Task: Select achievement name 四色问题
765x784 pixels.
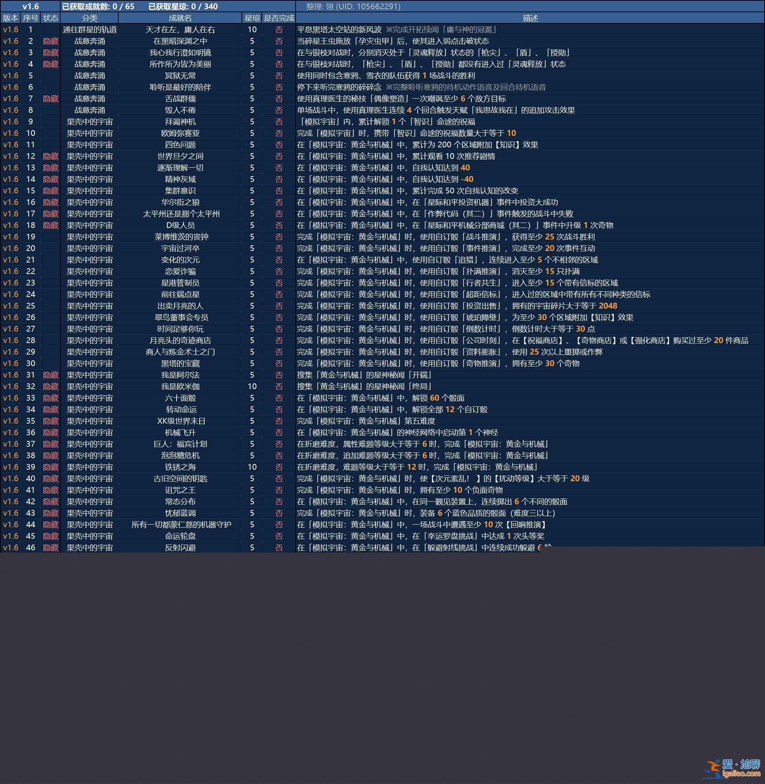Action: point(180,145)
